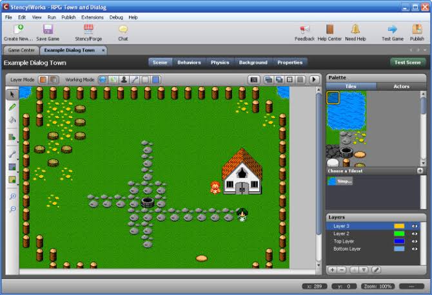Open the scene Properties section
This screenshot has height=295, width=432.
click(x=290, y=62)
